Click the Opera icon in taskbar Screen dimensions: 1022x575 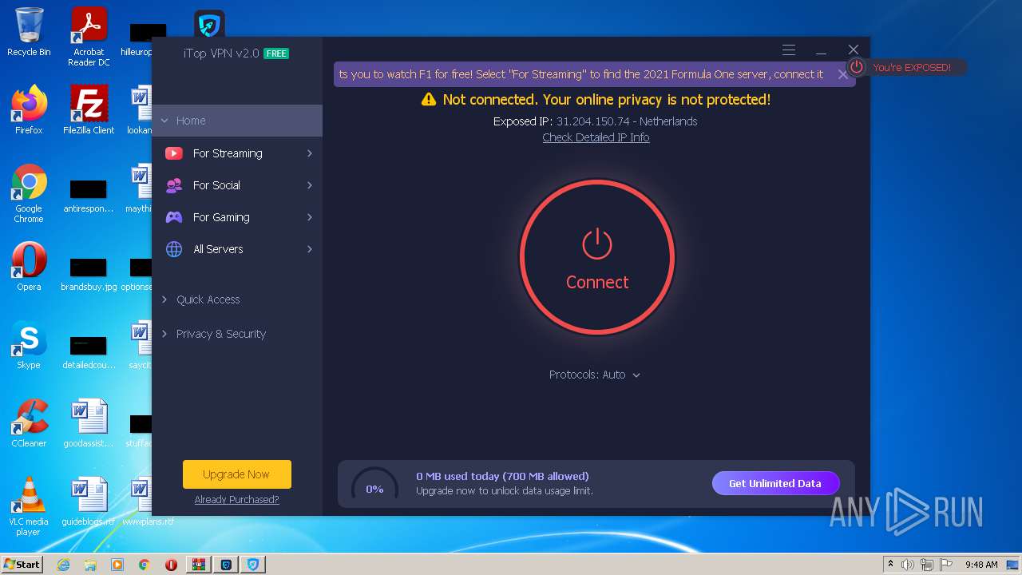tap(171, 565)
